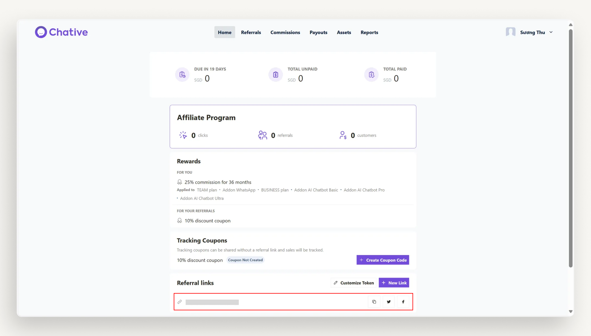Open the Referrals tab
The height and width of the screenshot is (336, 591).
[x=251, y=32]
